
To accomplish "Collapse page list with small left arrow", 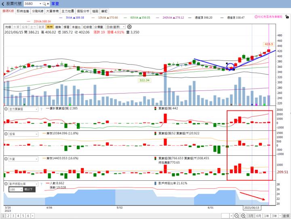I will pyautogui.click(x=32, y=216).
